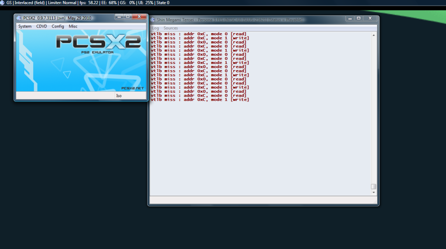Click the PCSX2.NET link on splash

tap(133, 88)
